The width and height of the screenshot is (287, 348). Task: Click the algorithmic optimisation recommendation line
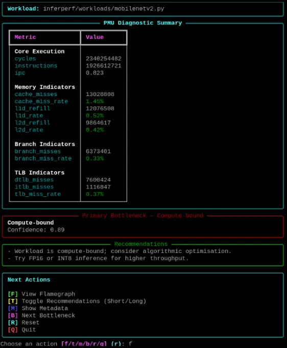click(x=119, y=251)
